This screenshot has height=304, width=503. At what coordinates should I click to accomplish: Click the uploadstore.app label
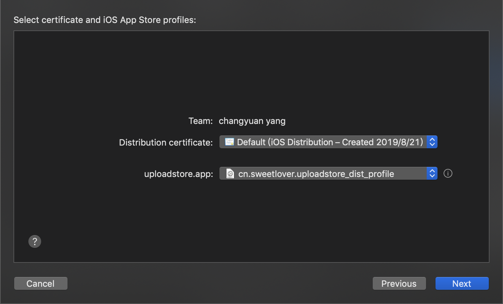(x=179, y=174)
